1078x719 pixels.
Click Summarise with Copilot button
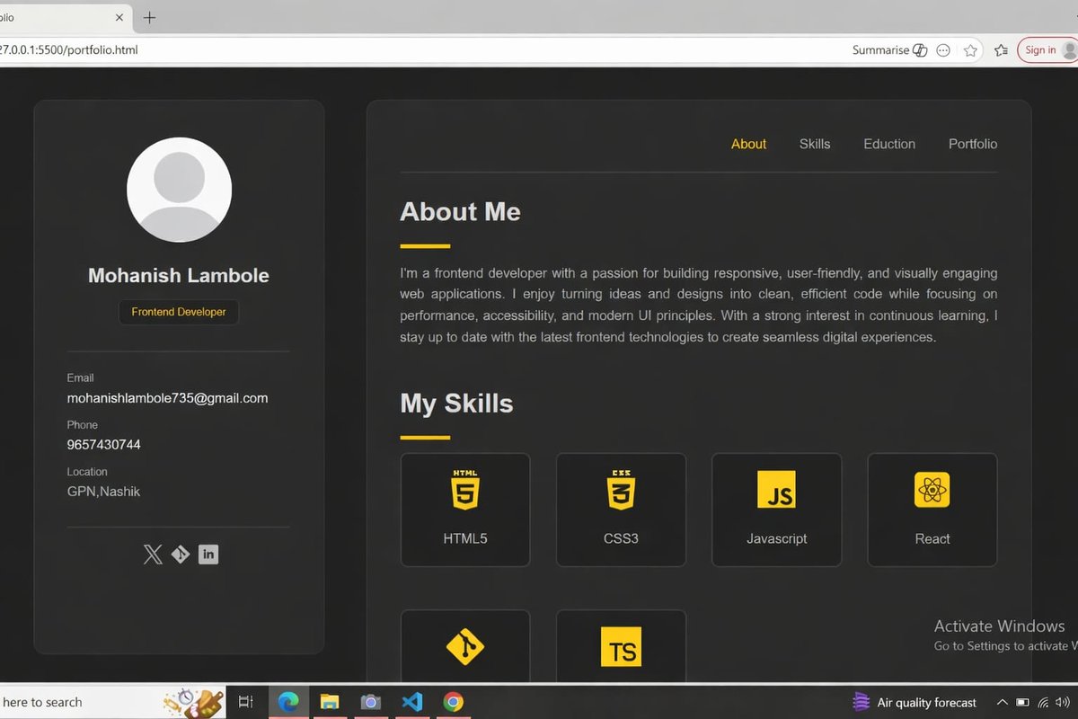click(889, 50)
